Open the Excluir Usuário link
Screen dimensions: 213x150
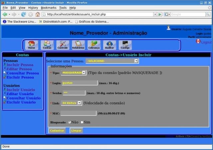coord(21,102)
